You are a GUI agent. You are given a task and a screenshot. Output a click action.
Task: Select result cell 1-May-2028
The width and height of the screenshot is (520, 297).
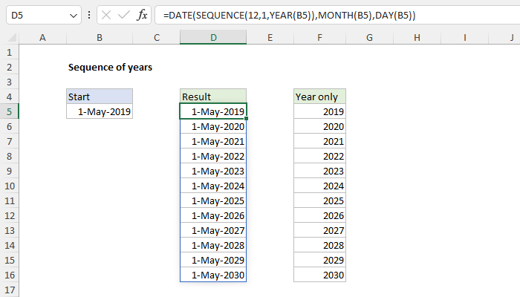coord(213,245)
